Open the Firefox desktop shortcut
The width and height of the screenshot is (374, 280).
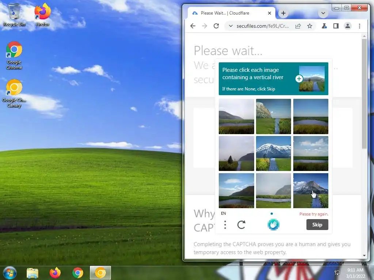(42, 15)
